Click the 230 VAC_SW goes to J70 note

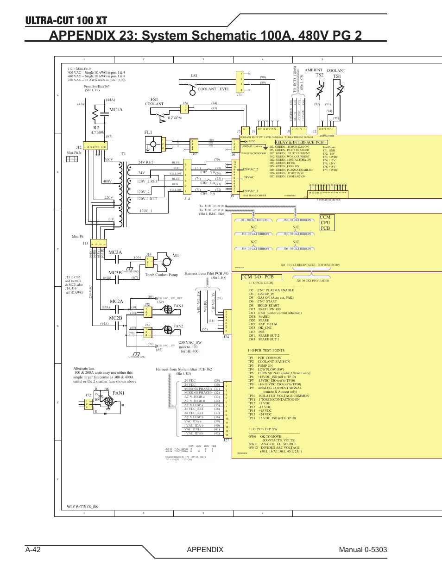tap(189, 347)
